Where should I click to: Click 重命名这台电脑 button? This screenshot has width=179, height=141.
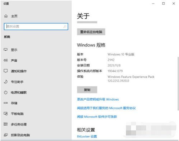[91, 32]
